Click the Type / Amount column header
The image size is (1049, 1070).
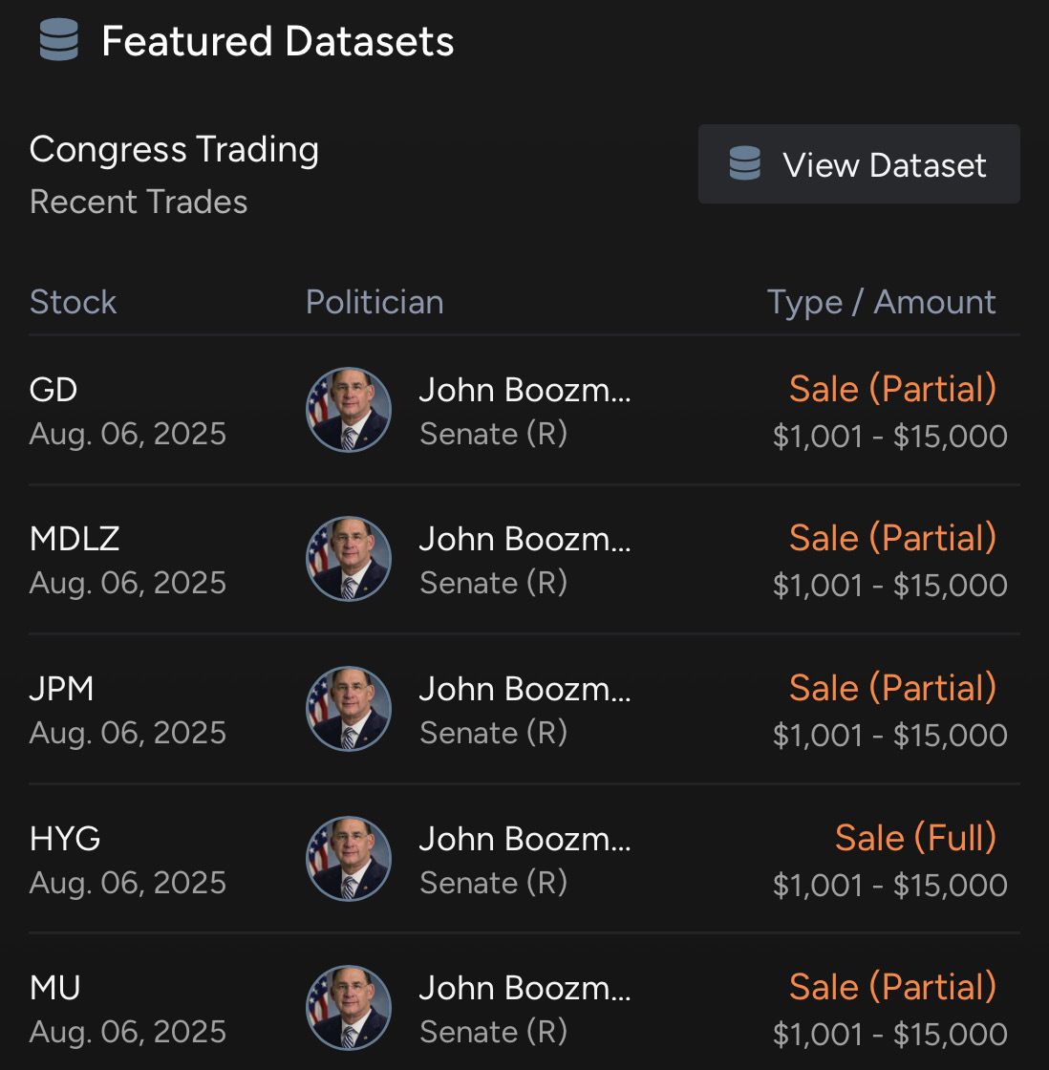tap(881, 302)
